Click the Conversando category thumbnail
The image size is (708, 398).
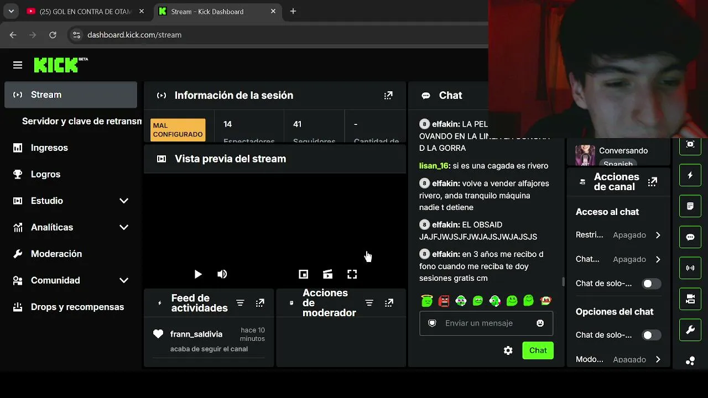[585, 155]
